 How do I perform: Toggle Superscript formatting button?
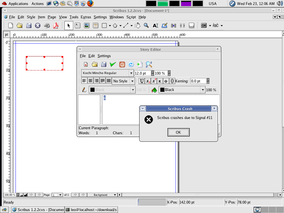154,81
